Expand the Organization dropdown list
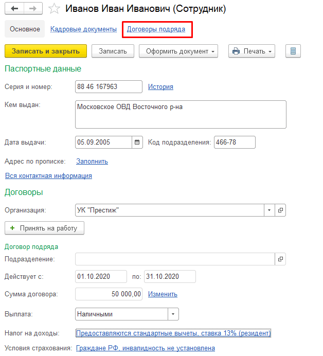The height and width of the screenshot is (356, 323). [270, 210]
